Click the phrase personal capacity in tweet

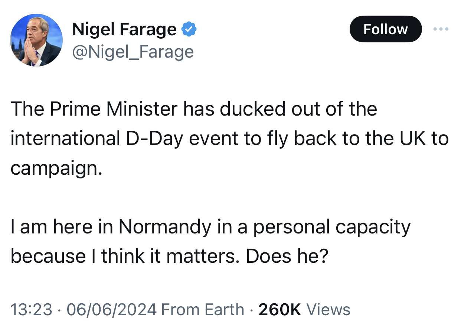pos(332,227)
